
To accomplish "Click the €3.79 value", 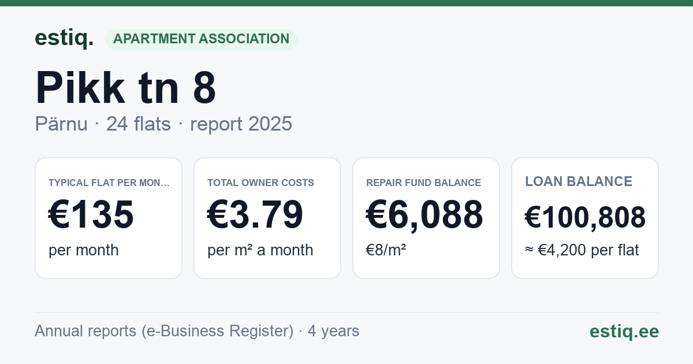I will tap(255, 215).
